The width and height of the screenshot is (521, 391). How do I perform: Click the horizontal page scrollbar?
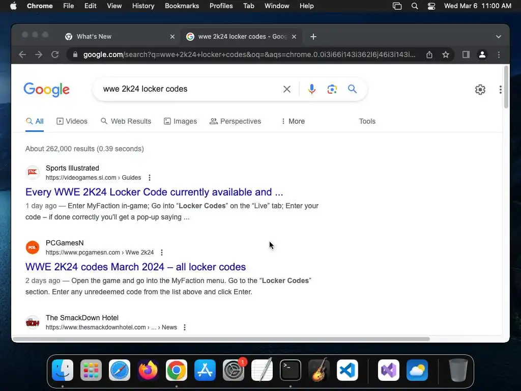tap(221, 339)
